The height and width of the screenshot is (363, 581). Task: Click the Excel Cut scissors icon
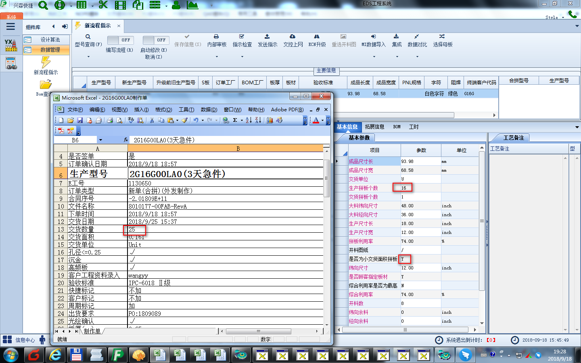point(152,120)
